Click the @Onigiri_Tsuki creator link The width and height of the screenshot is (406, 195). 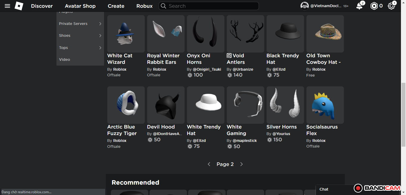pos(207,69)
